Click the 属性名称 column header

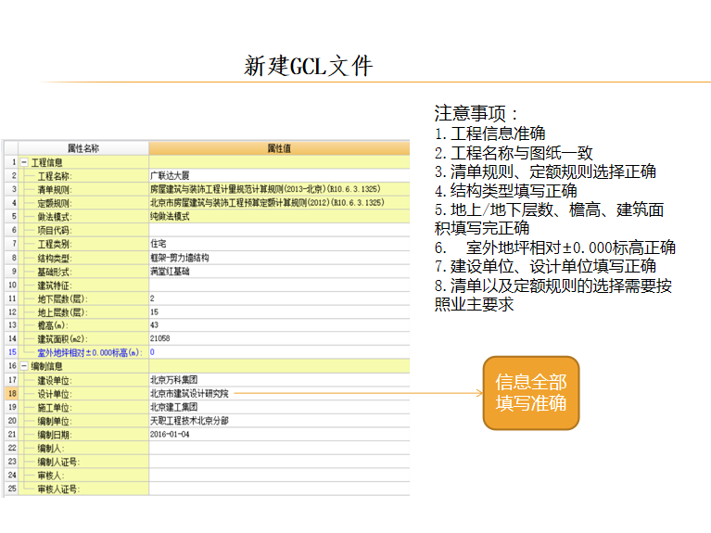(83, 148)
